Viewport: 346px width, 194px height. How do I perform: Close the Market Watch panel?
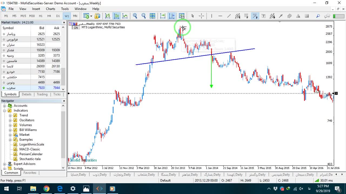64,23
